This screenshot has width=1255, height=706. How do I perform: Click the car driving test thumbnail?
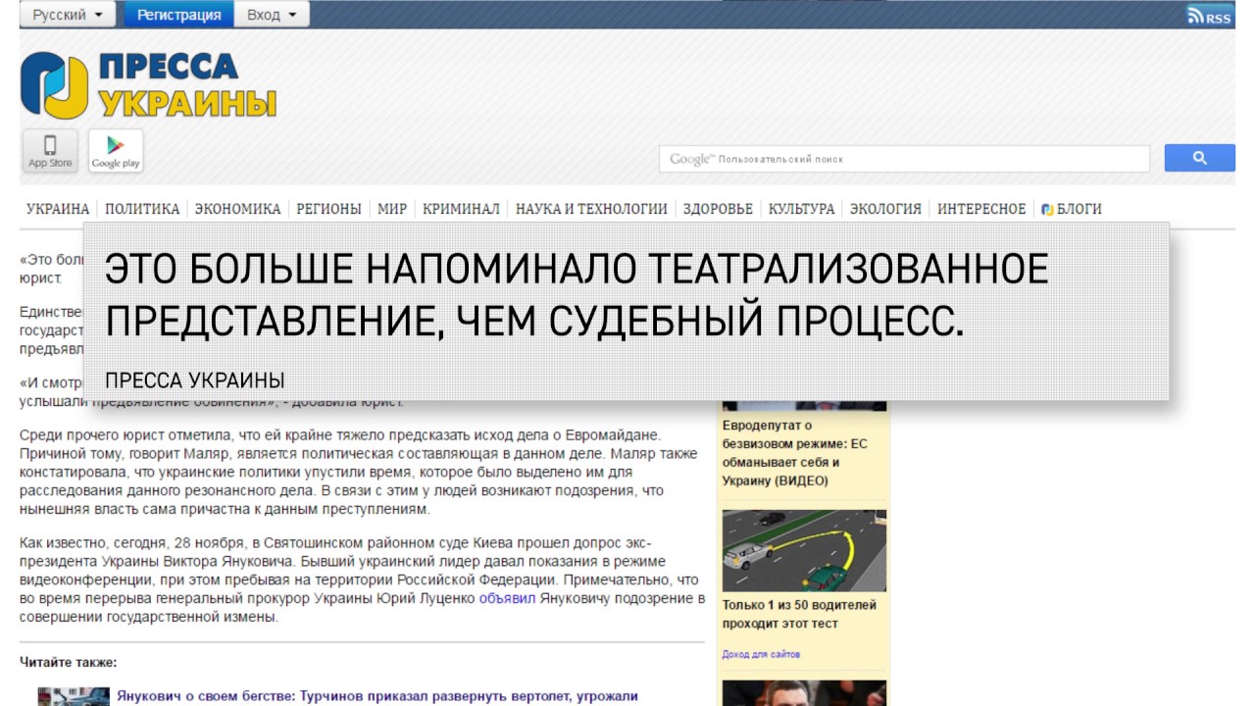pos(804,550)
